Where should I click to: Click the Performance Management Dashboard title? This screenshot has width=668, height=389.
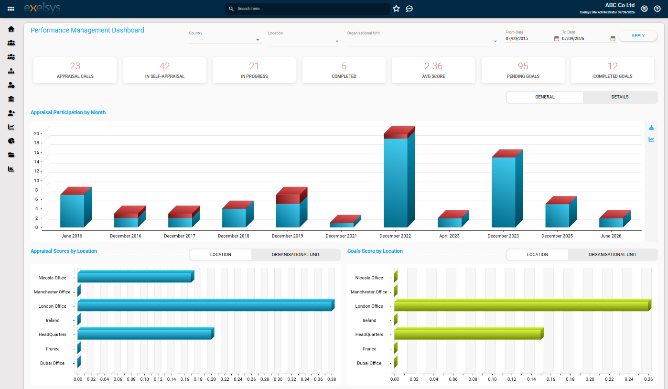click(87, 30)
